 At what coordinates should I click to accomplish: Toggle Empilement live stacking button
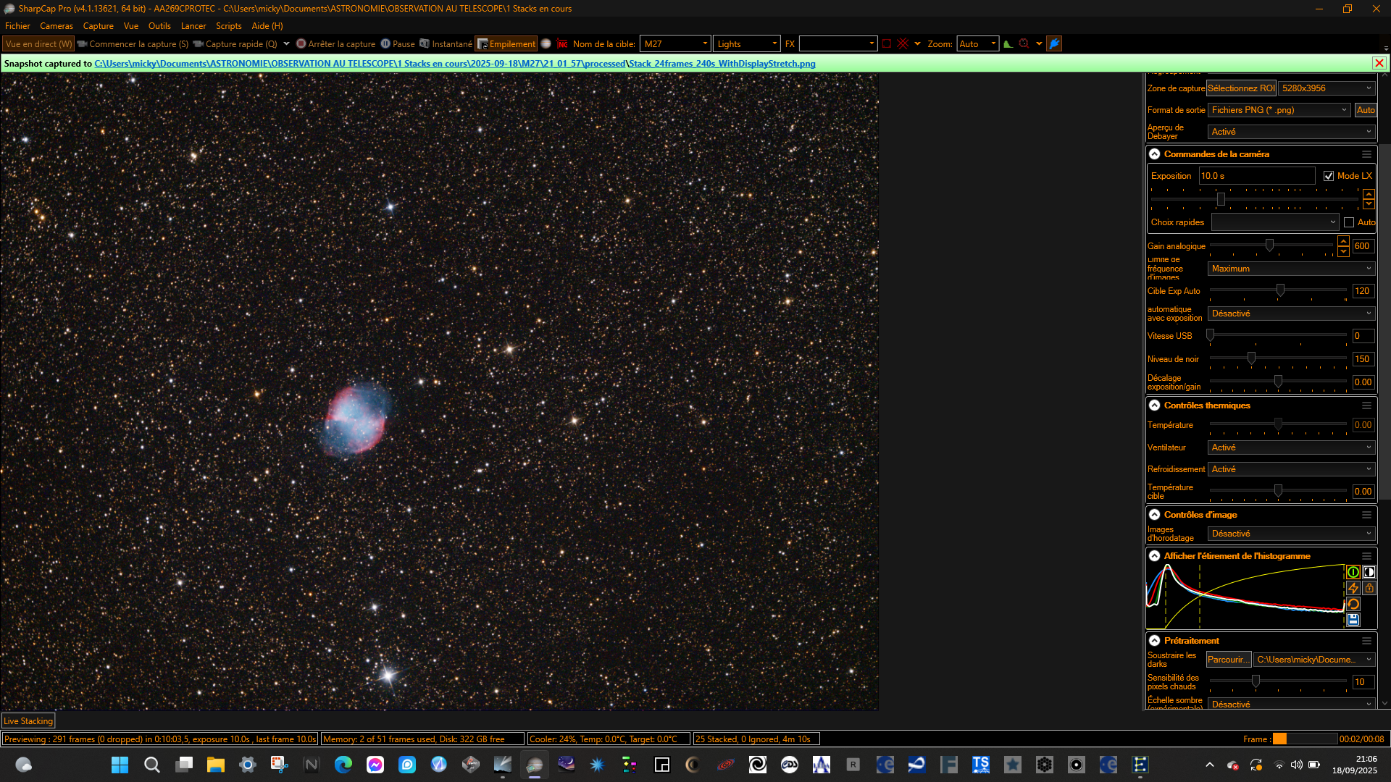(506, 44)
